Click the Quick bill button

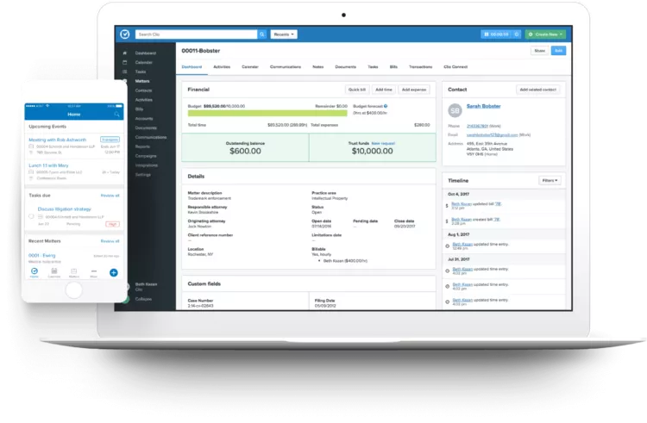pyautogui.click(x=357, y=90)
